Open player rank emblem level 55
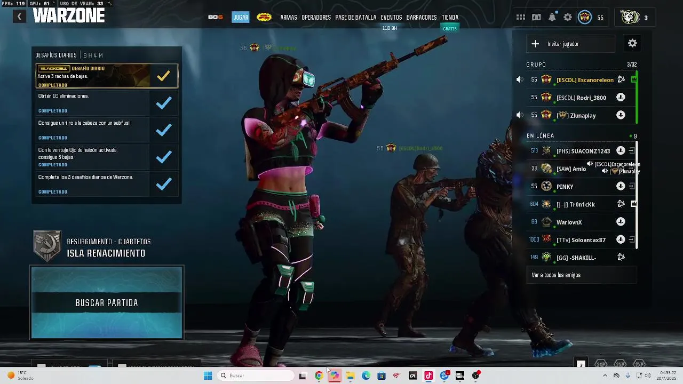The width and height of the screenshot is (683, 384). (585, 18)
